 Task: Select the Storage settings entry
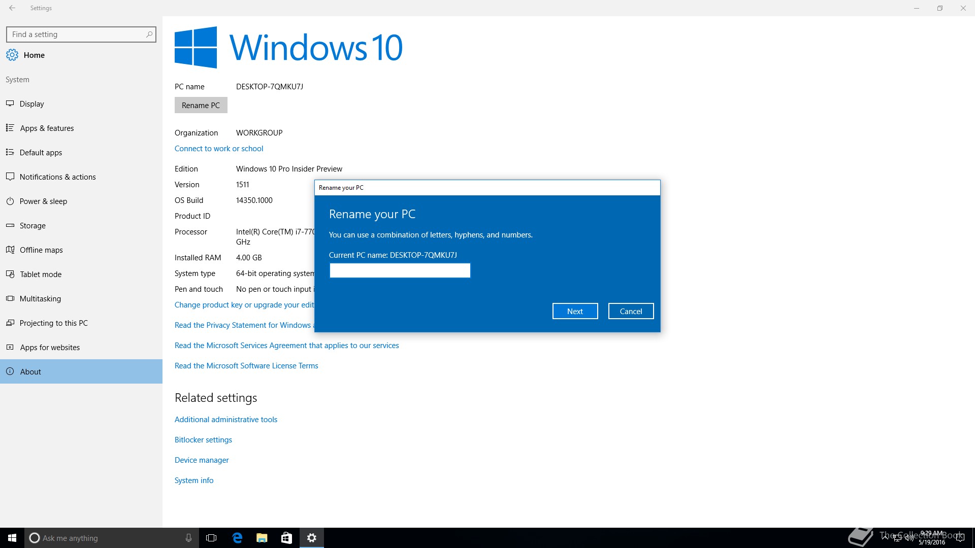click(81, 225)
